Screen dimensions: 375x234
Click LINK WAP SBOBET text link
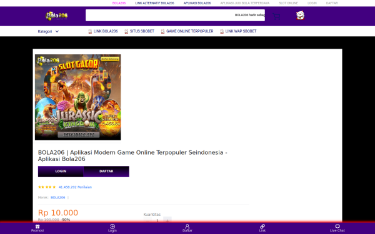tap(241, 31)
